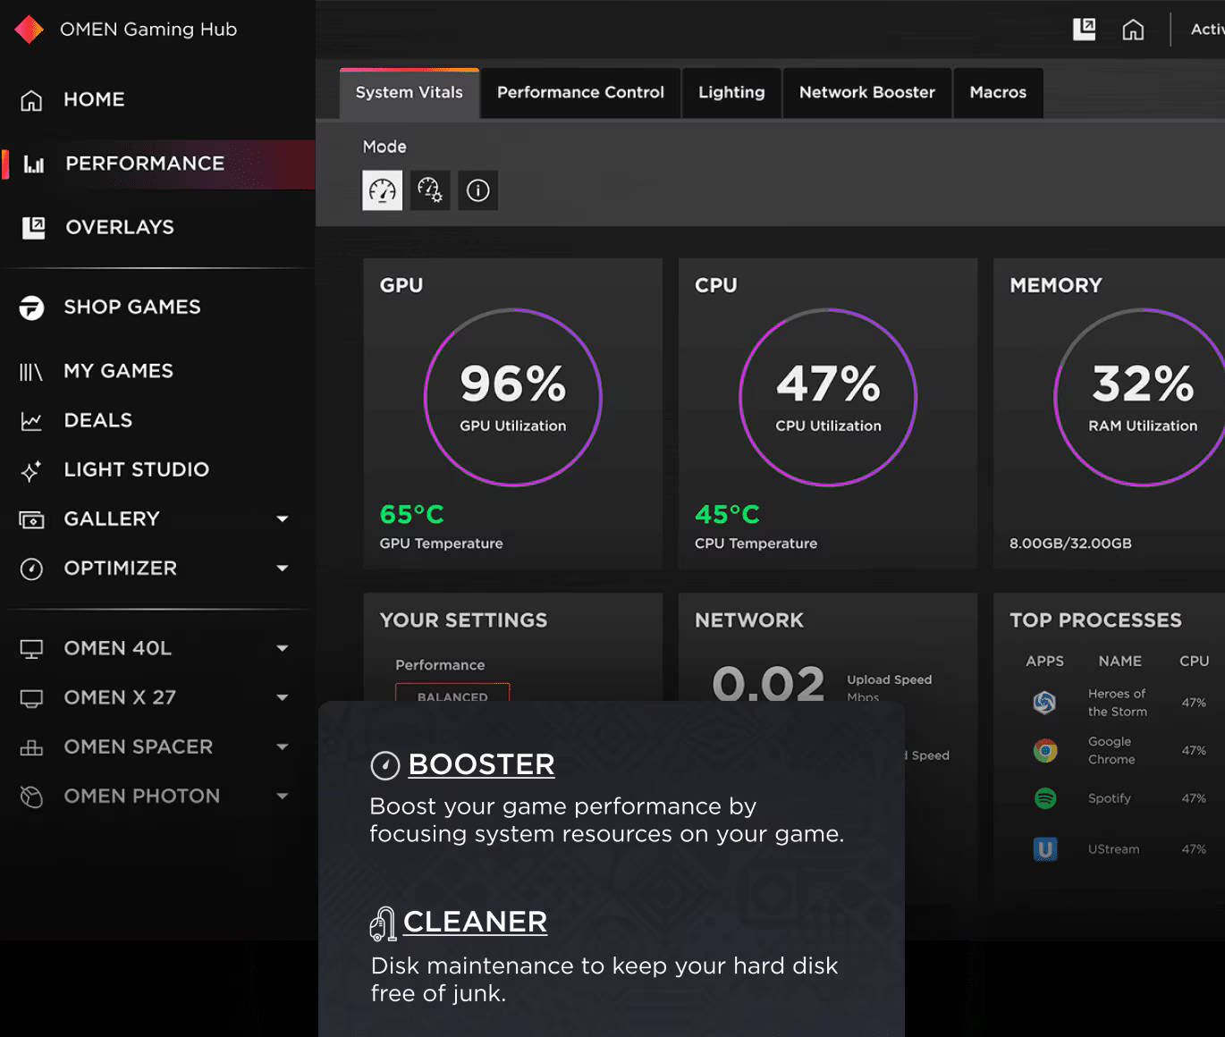Click the Gallery icon in sidebar
The width and height of the screenshot is (1225, 1037).
31,519
